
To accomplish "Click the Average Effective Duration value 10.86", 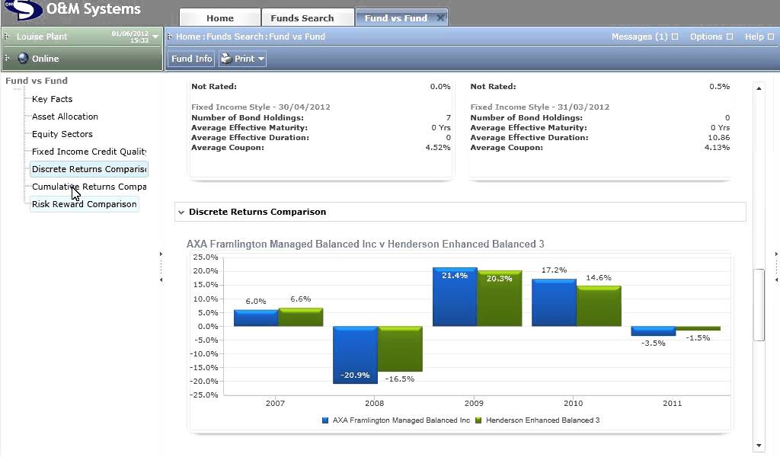I will click(719, 138).
